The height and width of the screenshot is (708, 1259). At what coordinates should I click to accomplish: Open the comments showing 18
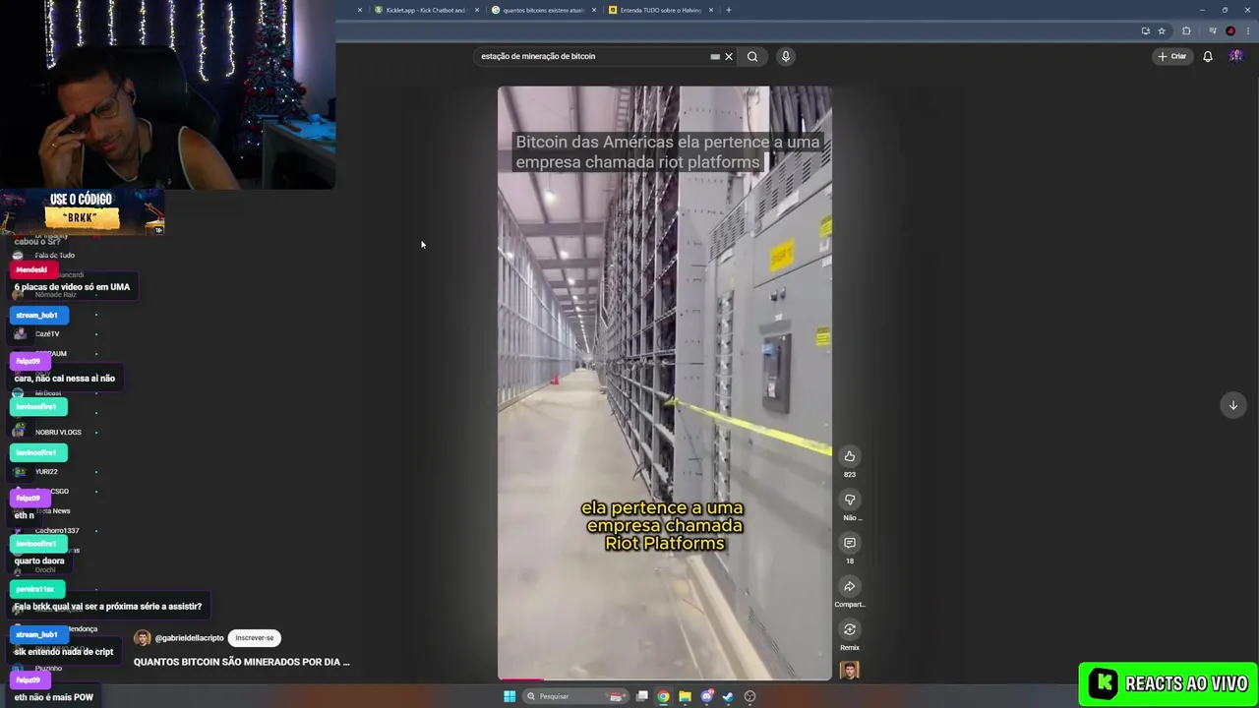[850, 543]
